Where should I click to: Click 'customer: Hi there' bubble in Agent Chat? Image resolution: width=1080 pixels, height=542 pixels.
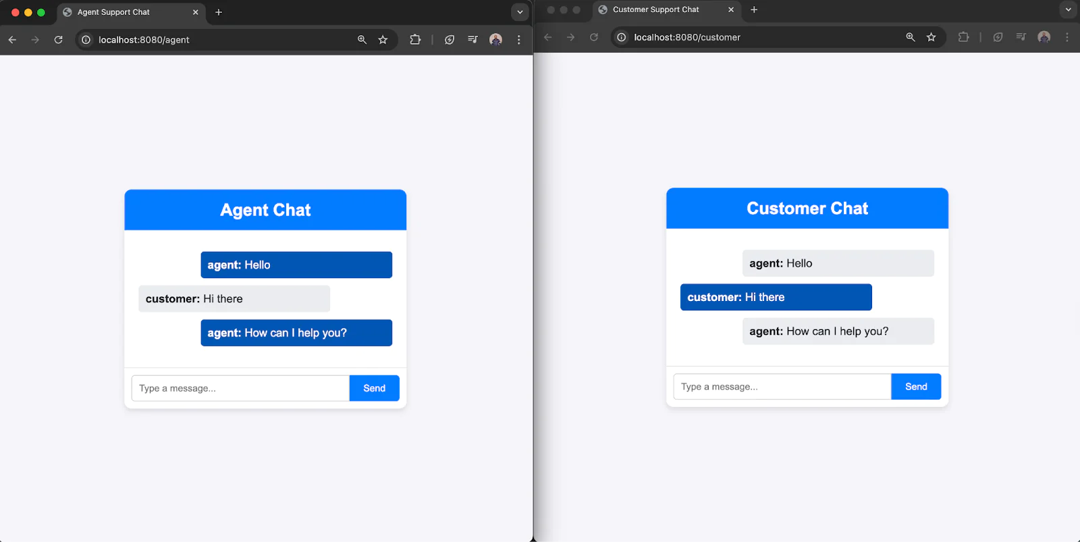[x=234, y=299]
